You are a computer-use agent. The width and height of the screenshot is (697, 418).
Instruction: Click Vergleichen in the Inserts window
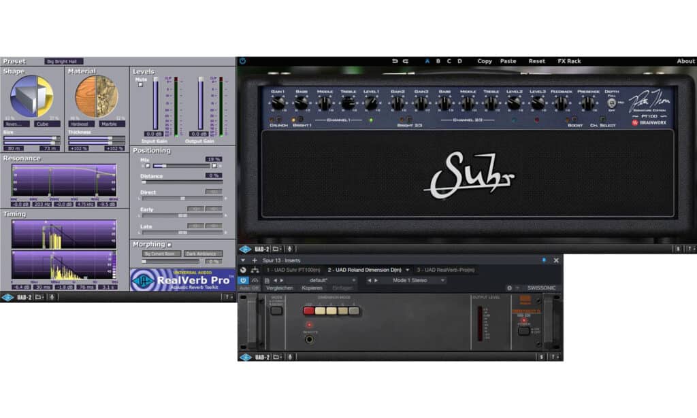280,288
